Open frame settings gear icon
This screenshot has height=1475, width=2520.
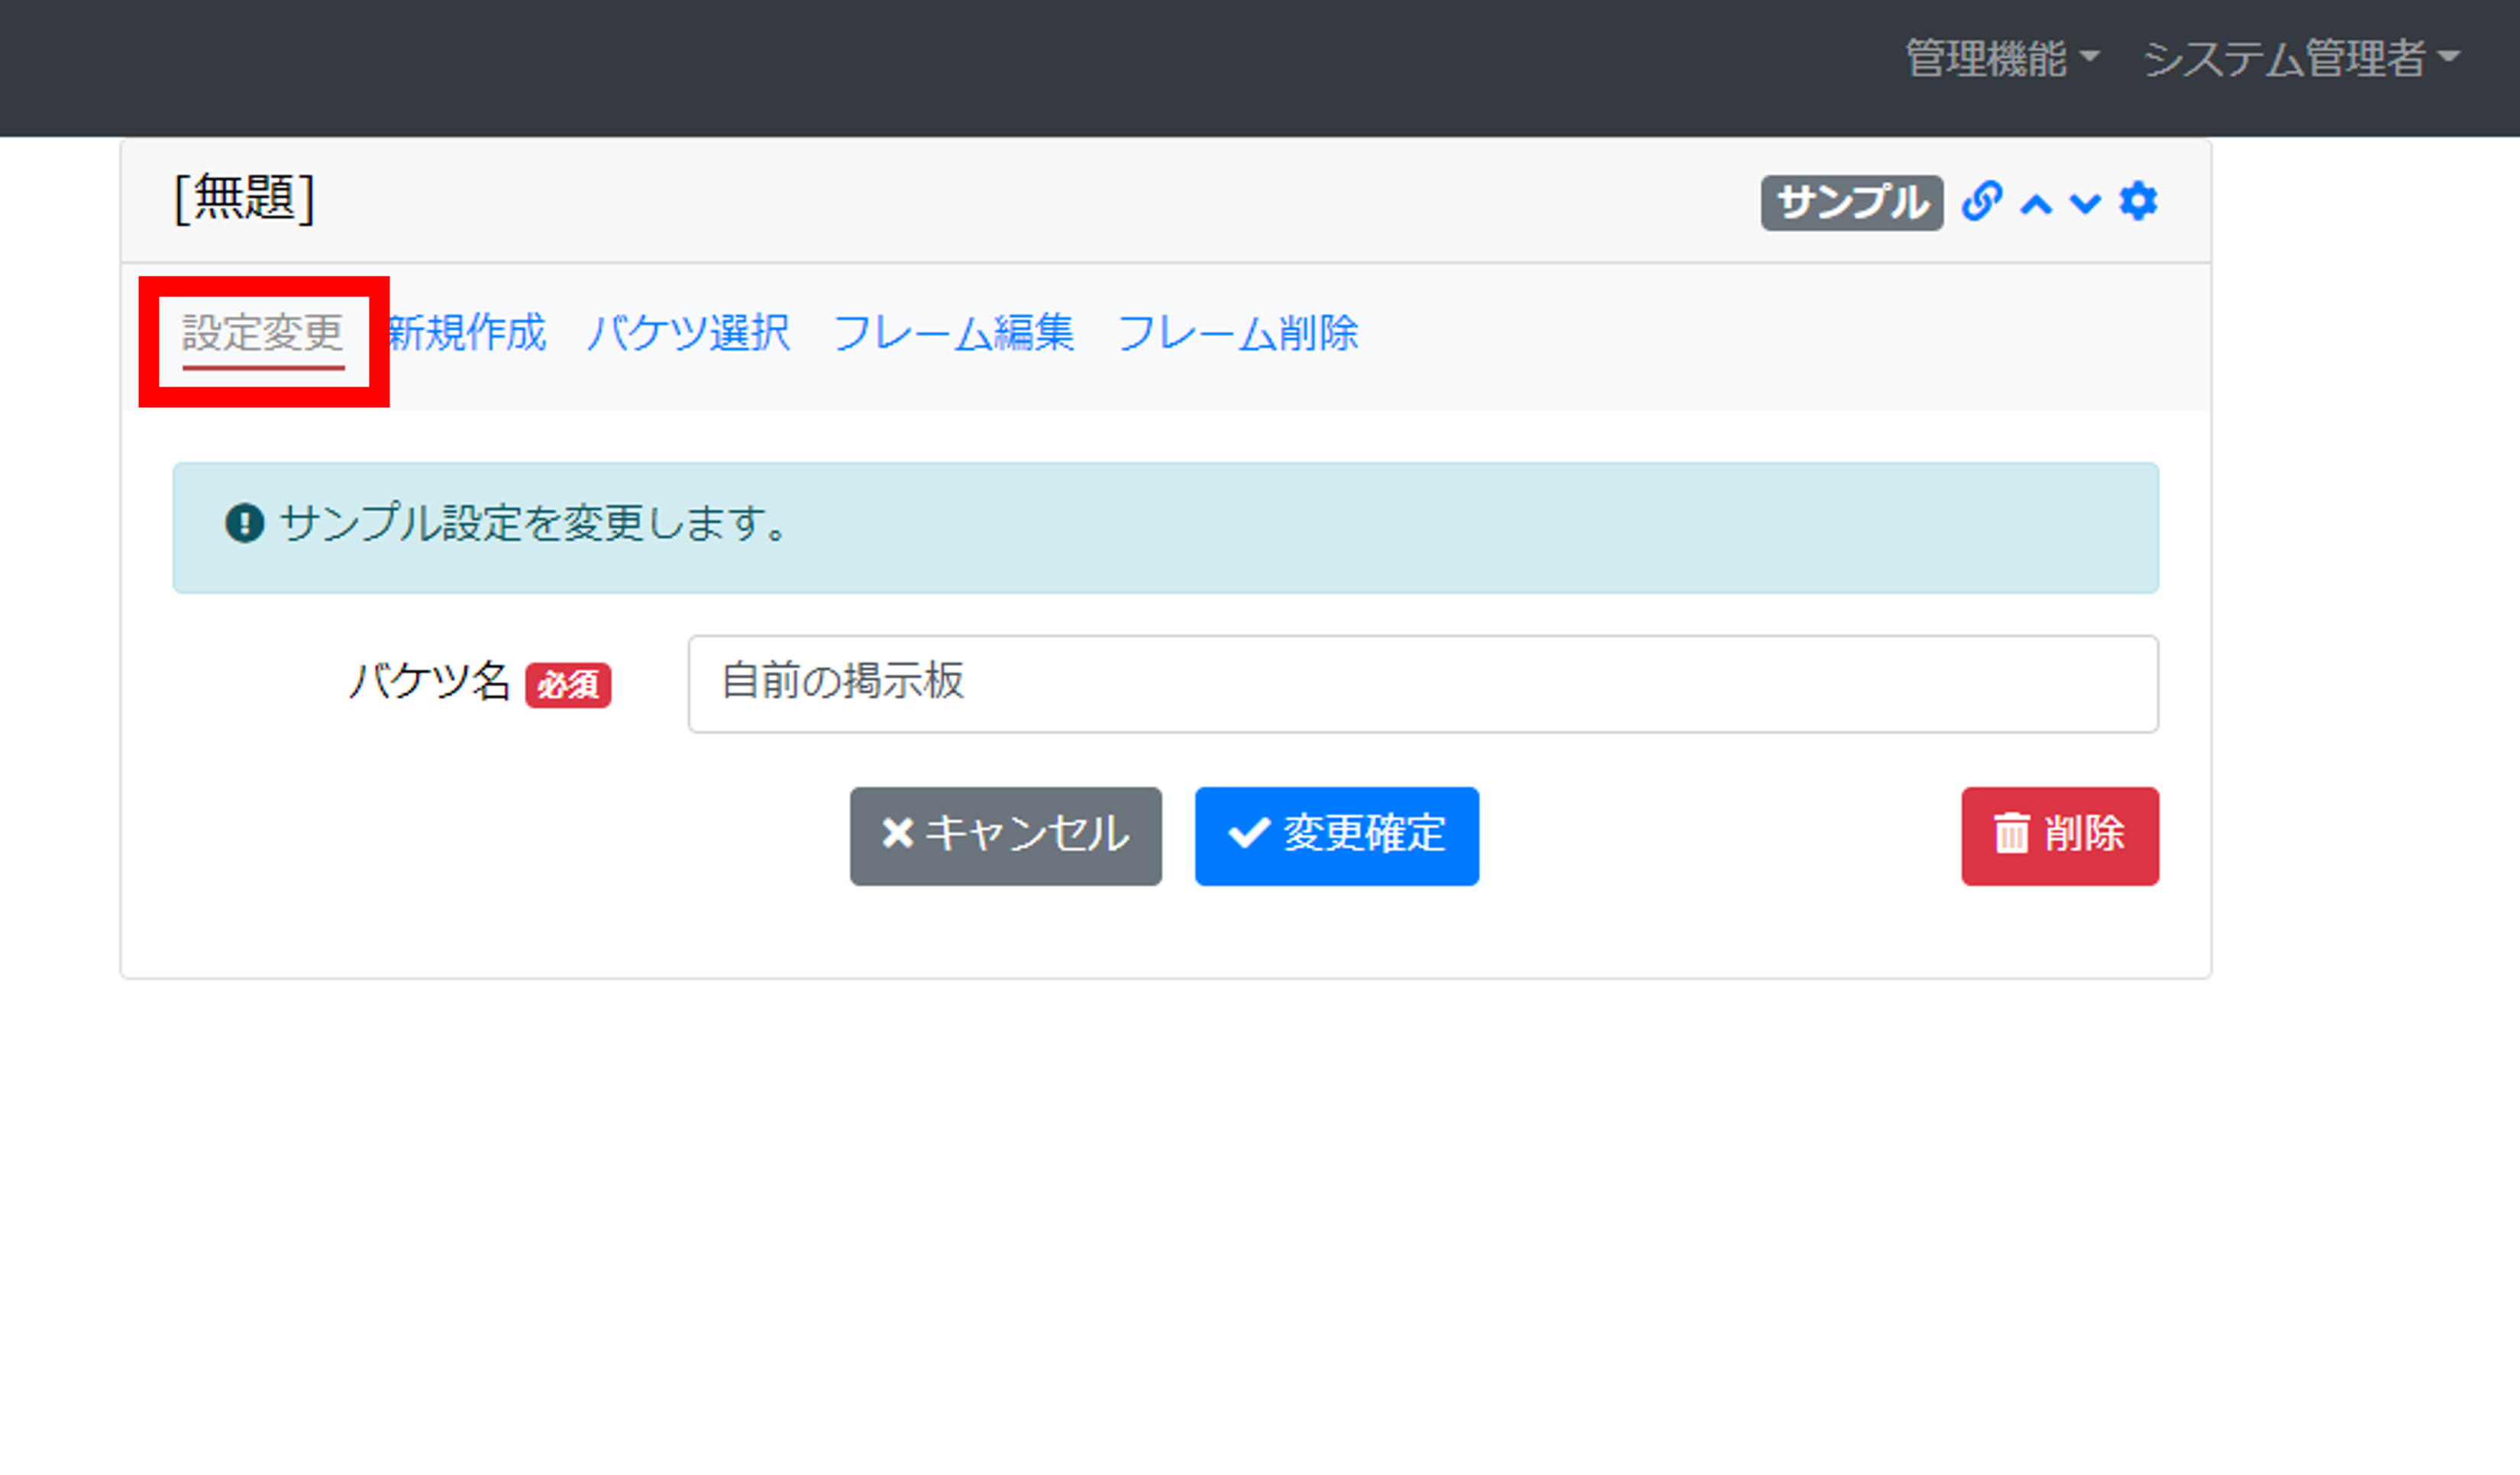click(x=2138, y=201)
